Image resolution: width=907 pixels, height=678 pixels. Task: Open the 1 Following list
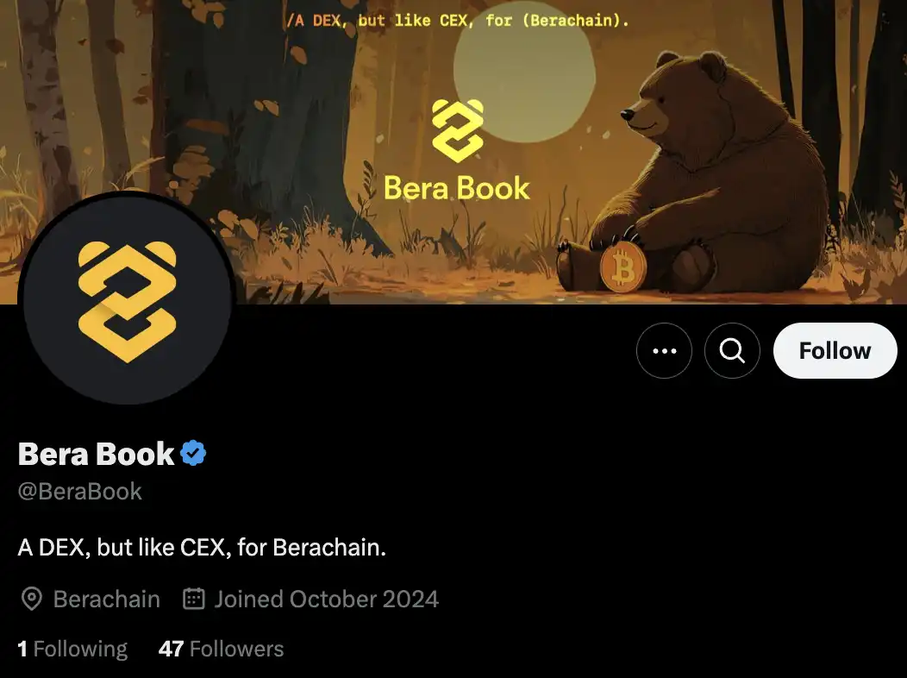72,649
